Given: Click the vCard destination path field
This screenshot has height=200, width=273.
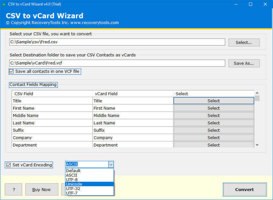Looking at the screenshot, I should (117, 63).
